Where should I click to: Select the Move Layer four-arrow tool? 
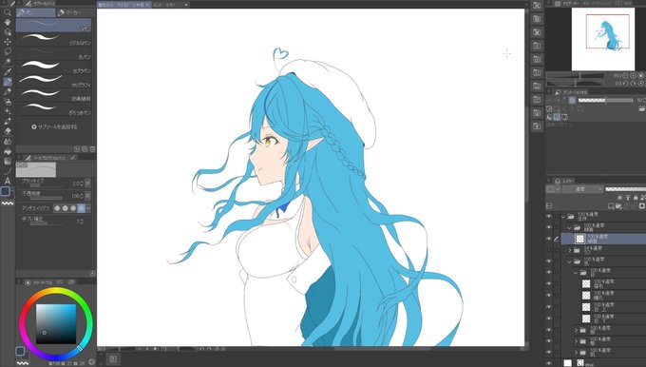(8, 42)
